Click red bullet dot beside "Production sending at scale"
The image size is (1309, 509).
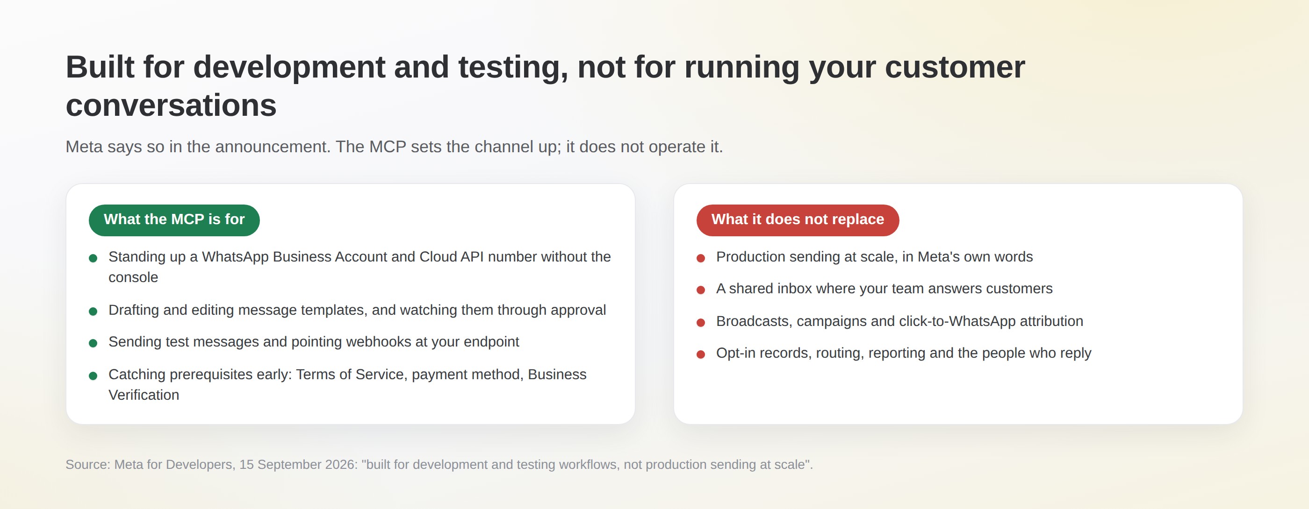coord(701,258)
